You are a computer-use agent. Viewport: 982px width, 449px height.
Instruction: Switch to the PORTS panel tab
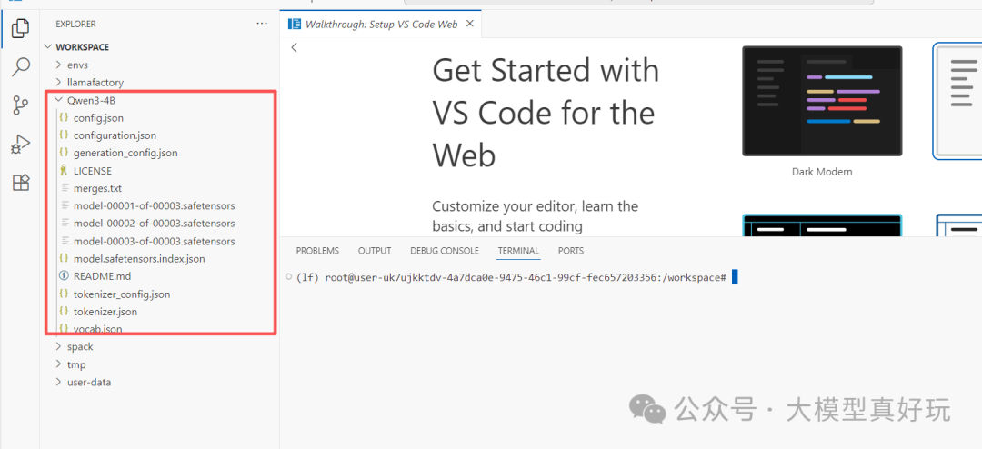[570, 251]
